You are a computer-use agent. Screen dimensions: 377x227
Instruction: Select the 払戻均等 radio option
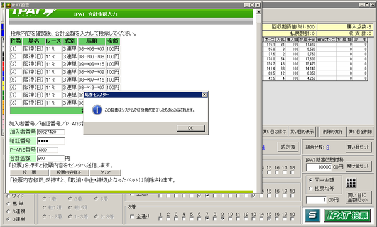coord(310,189)
